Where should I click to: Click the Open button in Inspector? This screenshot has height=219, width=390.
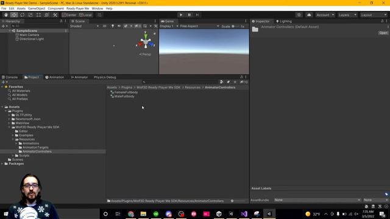[383, 33]
